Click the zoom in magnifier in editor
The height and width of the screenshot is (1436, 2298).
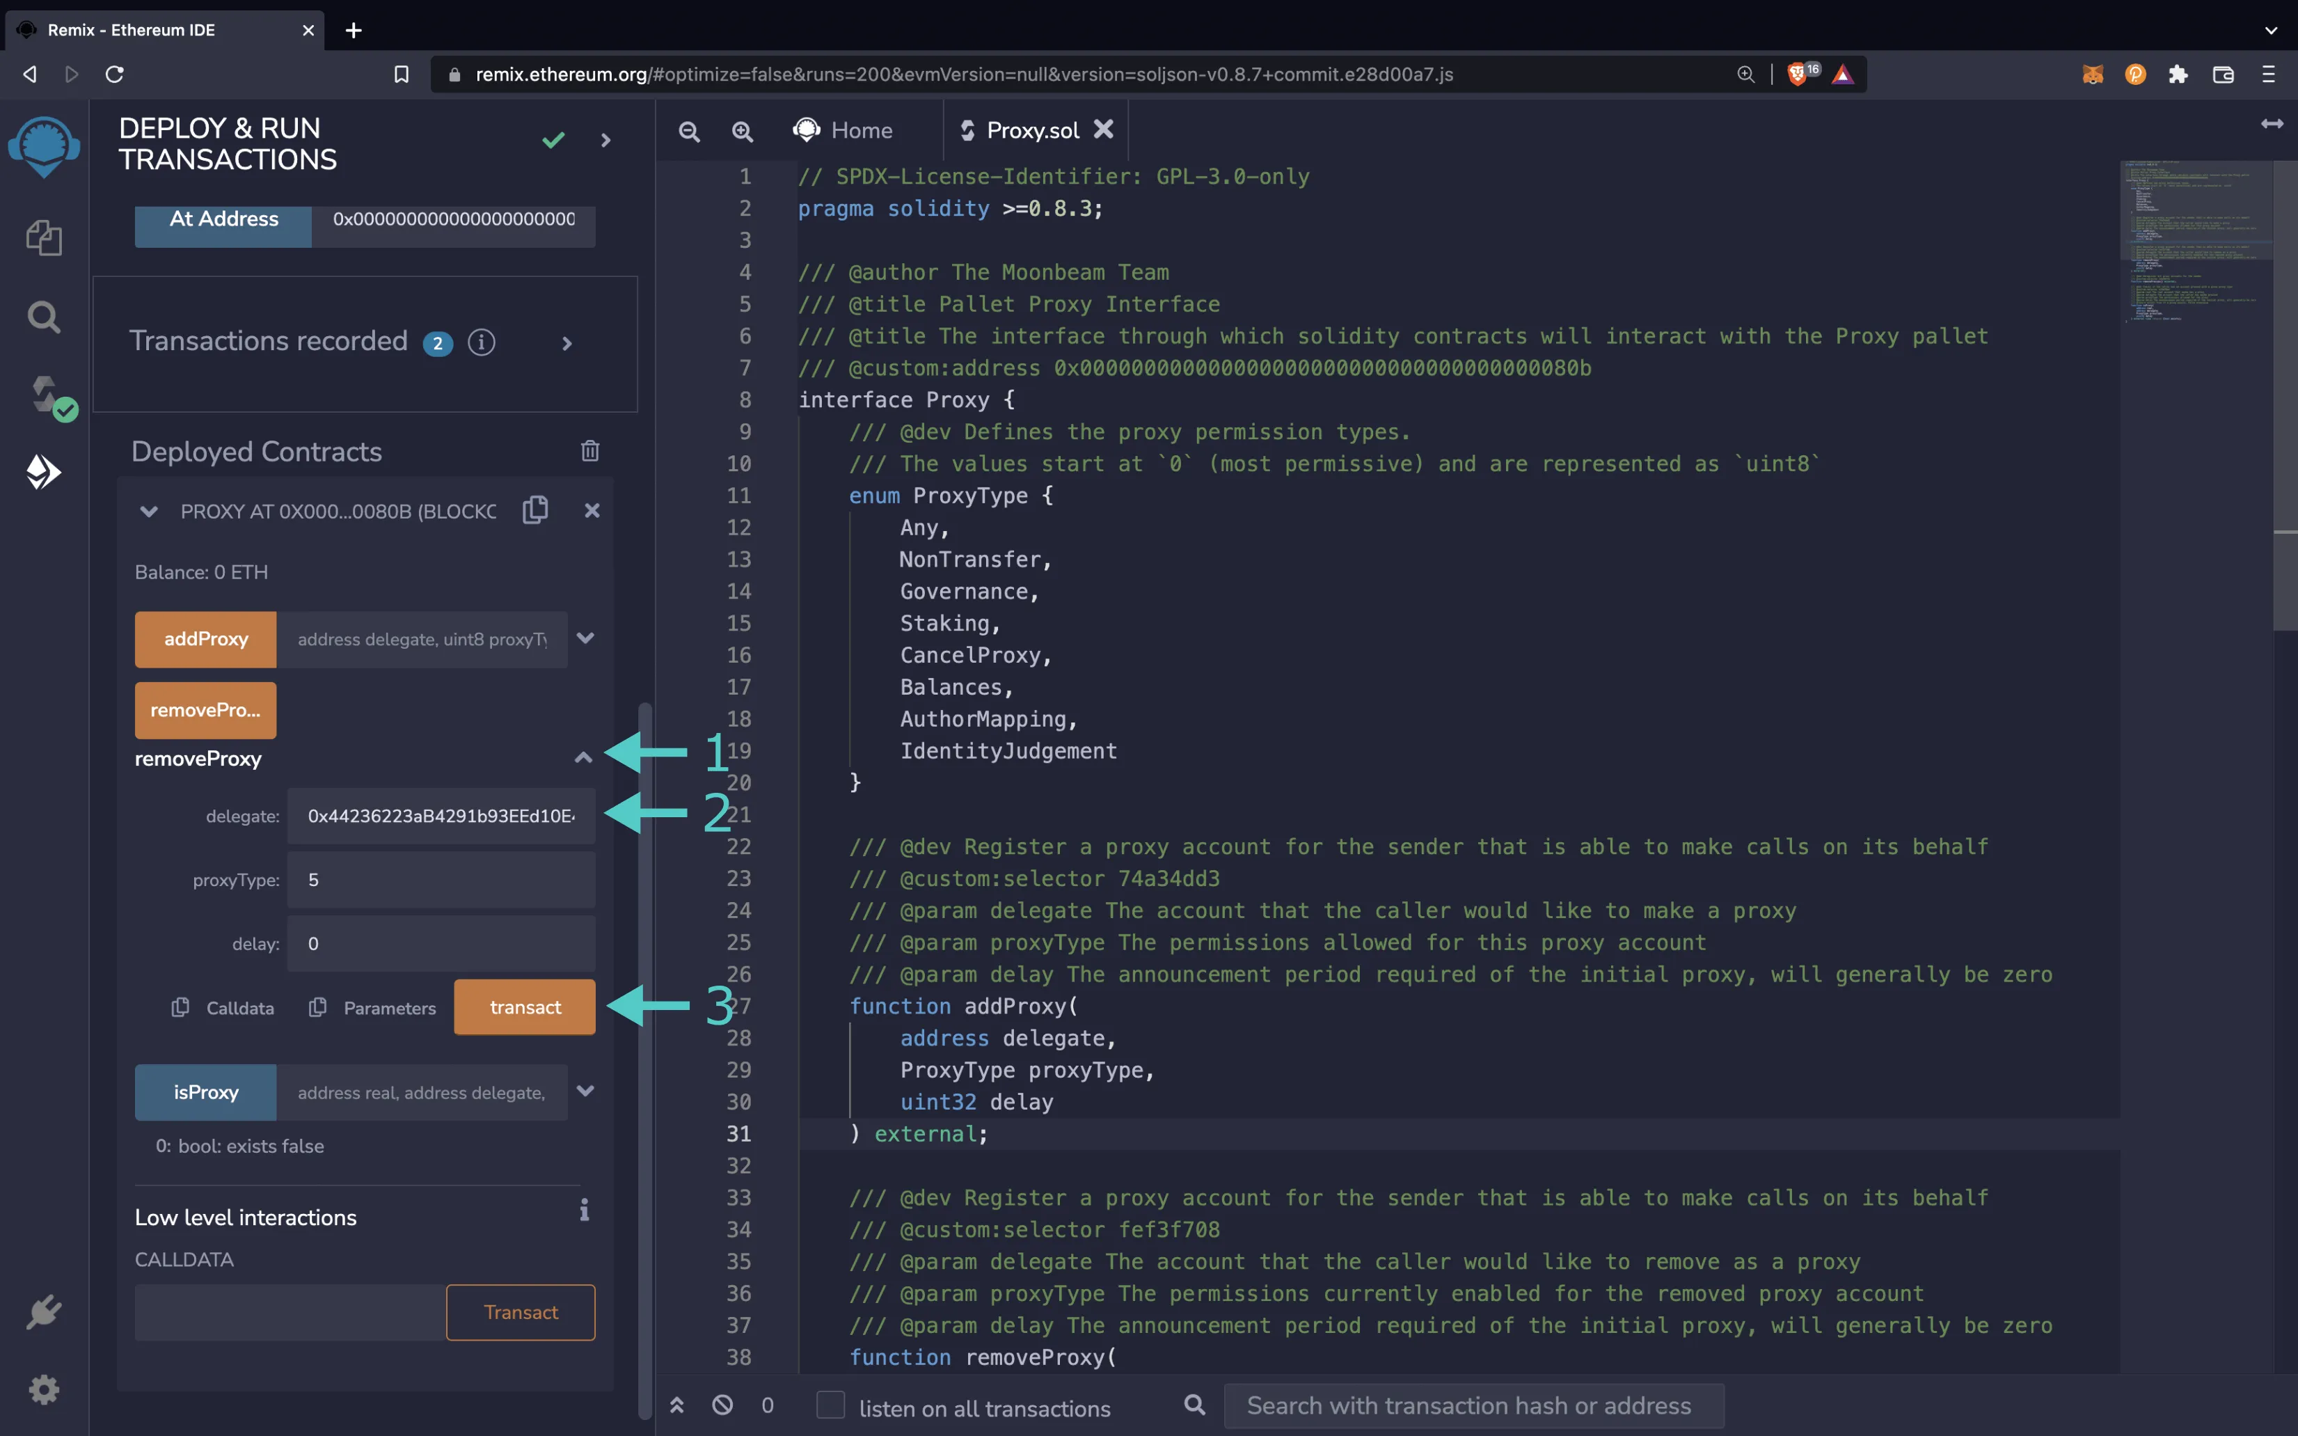[743, 131]
